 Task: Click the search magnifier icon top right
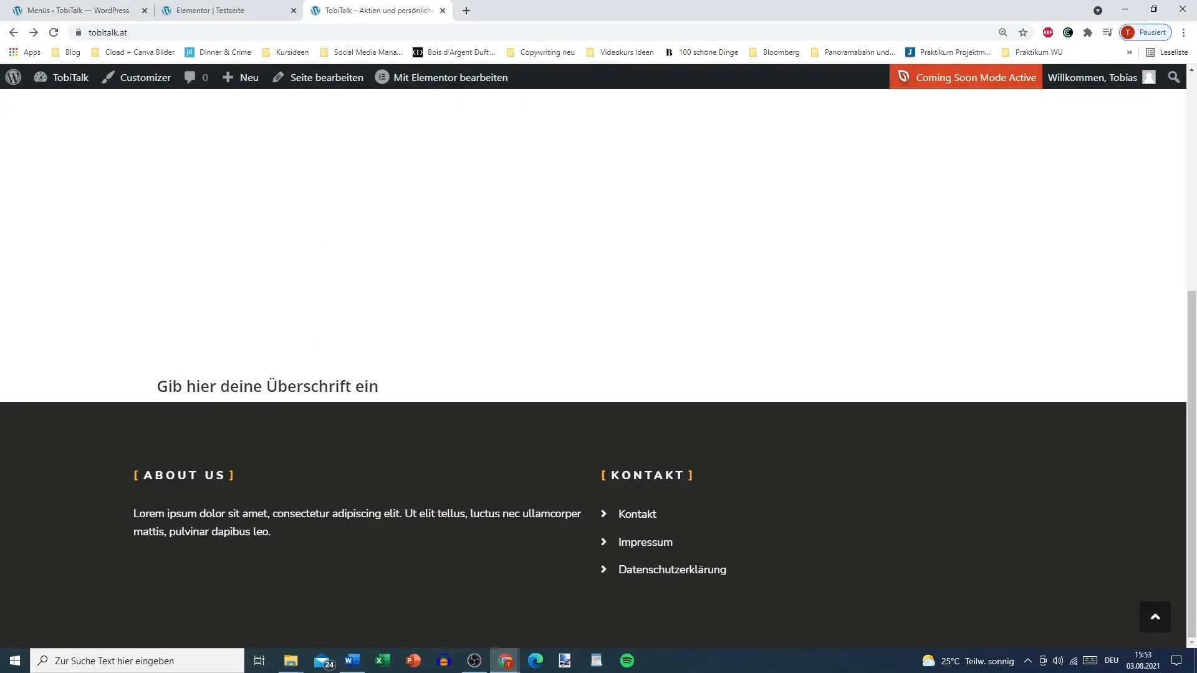pos(1174,77)
